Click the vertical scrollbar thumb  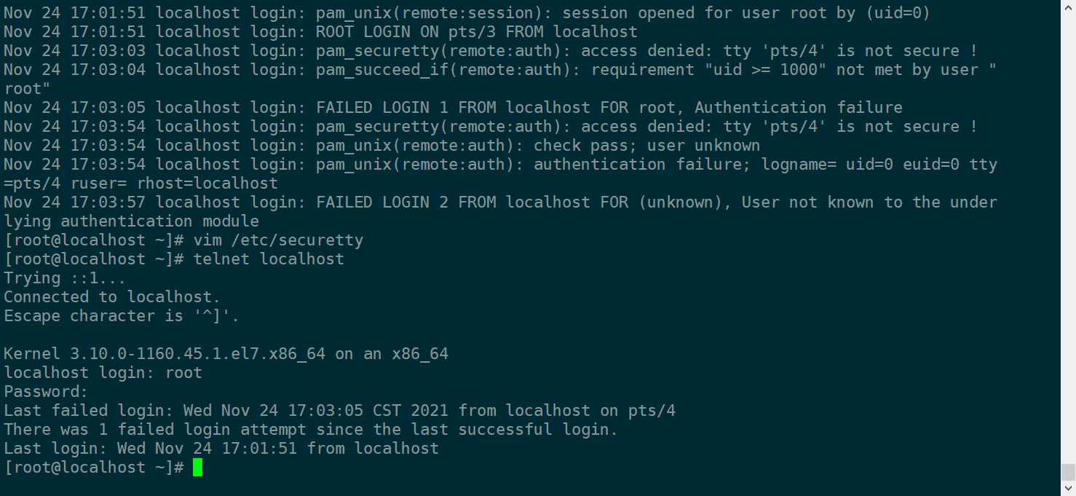(x=1068, y=471)
